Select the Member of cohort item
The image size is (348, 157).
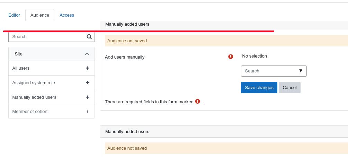[x=52, y=112]
